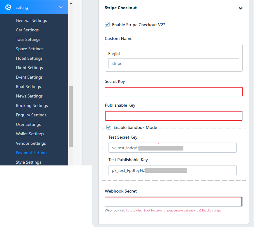Go to Car Settings
The image size is (254, 227).
[27, 30]
